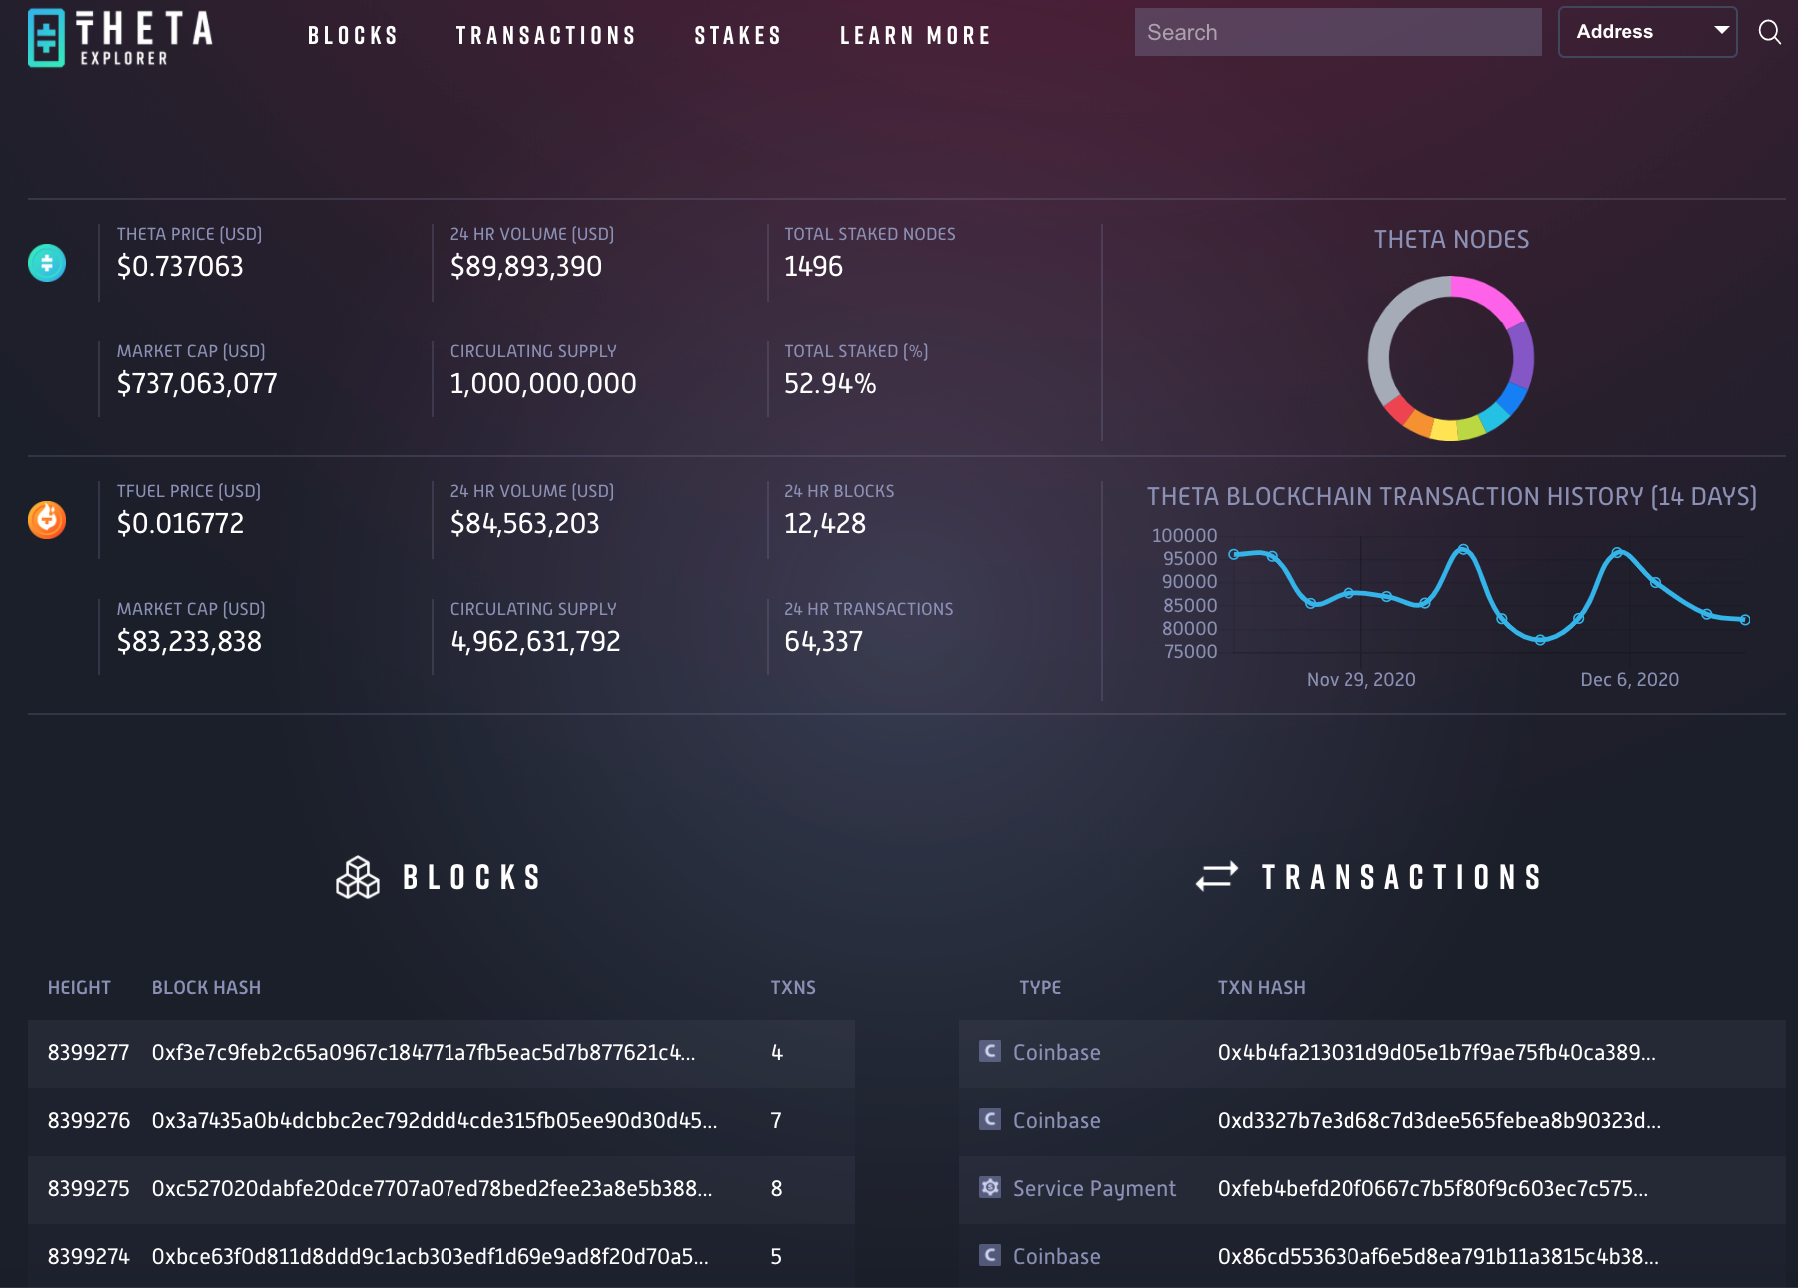
Task: Click the Nov 29, 2020 axis label
Action: [x=1361, y=680]
